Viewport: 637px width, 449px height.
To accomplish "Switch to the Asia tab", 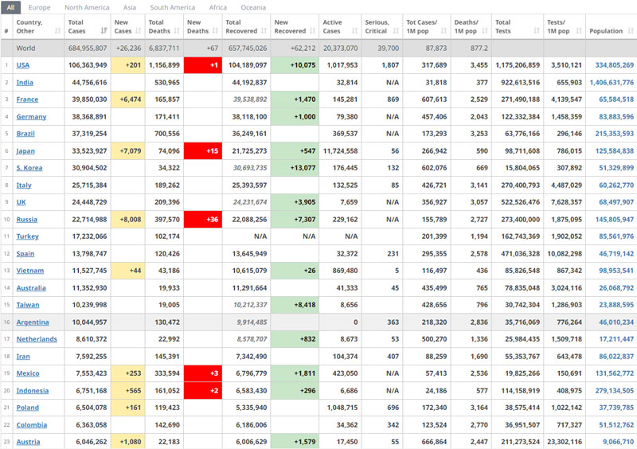I will 130,7.
